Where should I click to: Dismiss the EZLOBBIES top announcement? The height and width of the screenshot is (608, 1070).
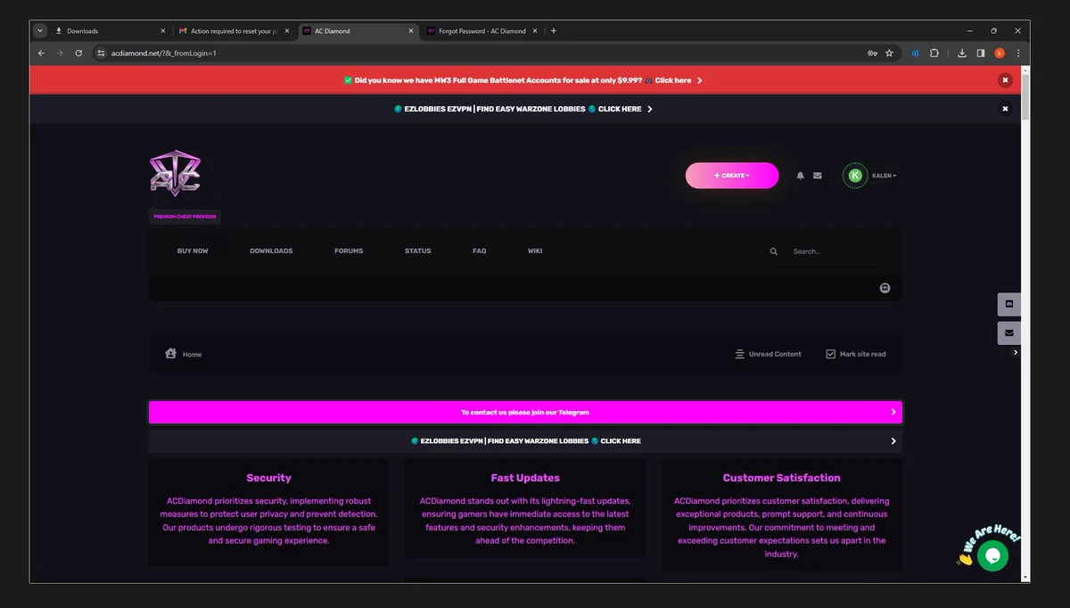coord(1005,109)
